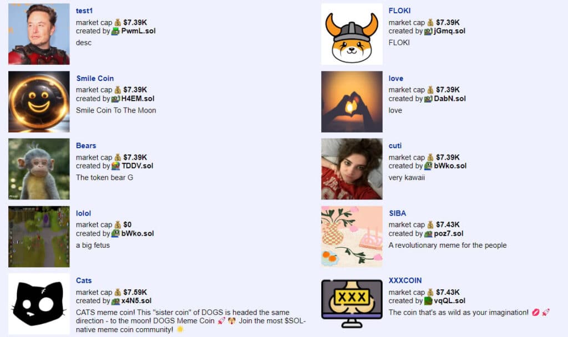
Task: Open the SIBA coin title link
Action: (397, 213)
